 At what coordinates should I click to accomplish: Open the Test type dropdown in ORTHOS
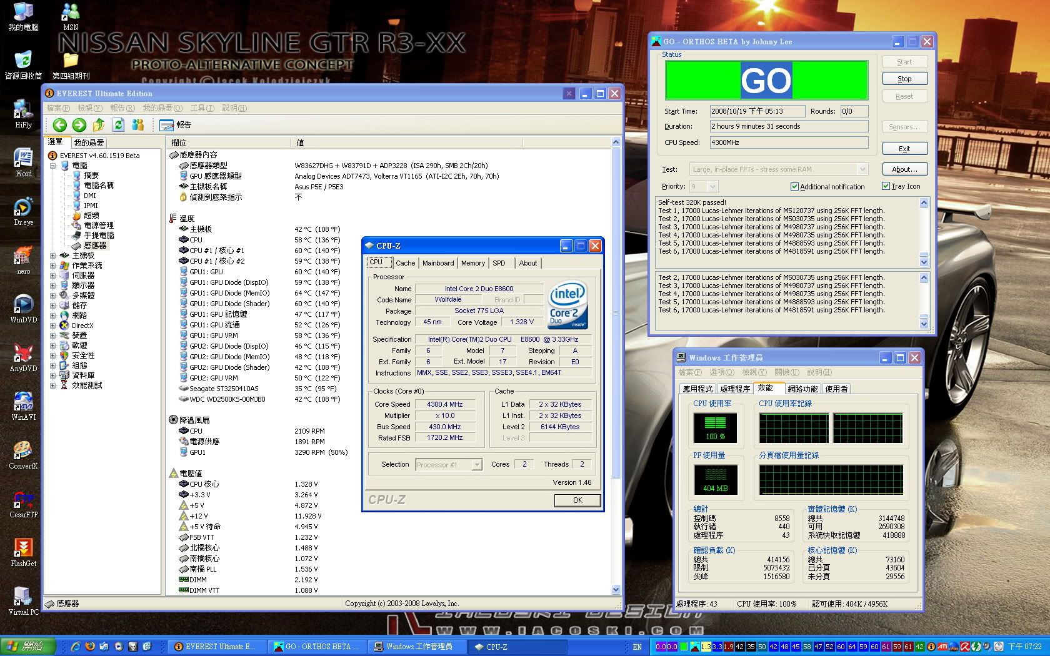click(862, 169)
